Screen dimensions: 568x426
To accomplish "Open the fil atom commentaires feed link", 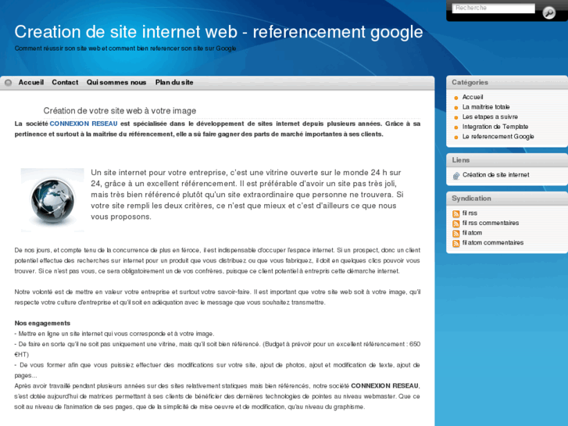I will [493, 242].
